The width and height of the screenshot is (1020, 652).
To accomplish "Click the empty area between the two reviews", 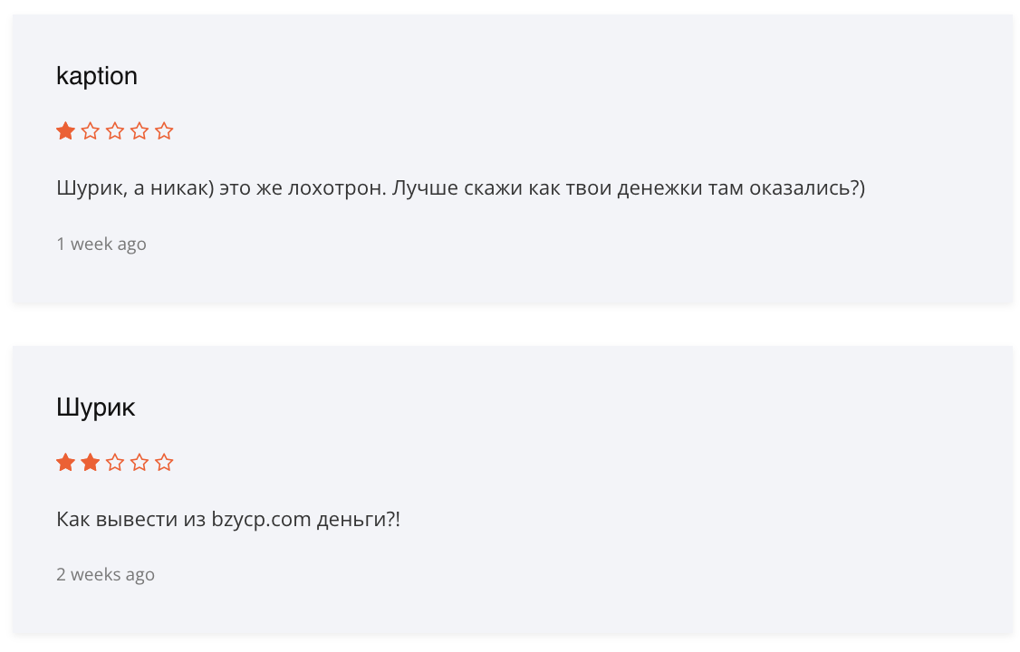I will pyautogui.click(x=510, y=322).
